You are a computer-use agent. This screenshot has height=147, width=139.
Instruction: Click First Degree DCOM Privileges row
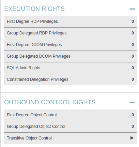pos(70,45)
